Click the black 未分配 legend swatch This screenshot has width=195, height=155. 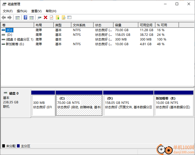[x=4, y=146]
